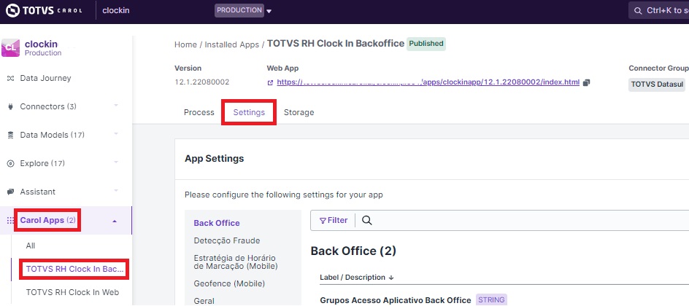Viewport: 689px width, 306px height.
Task: Click Grupos Acesso Aplicativo Back Office label
Action: tap(396, 300)
